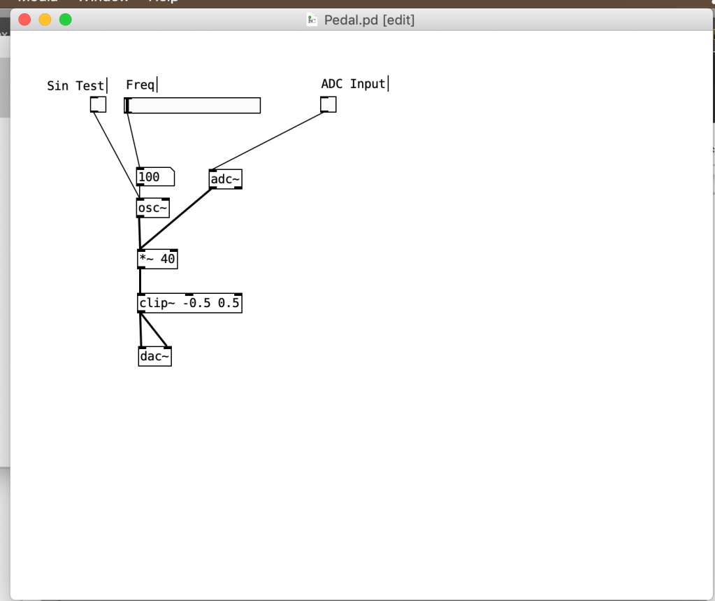Select the clip~ -0.5 0.5 object
The image size is (715, 601).
[x=189, y=304]
